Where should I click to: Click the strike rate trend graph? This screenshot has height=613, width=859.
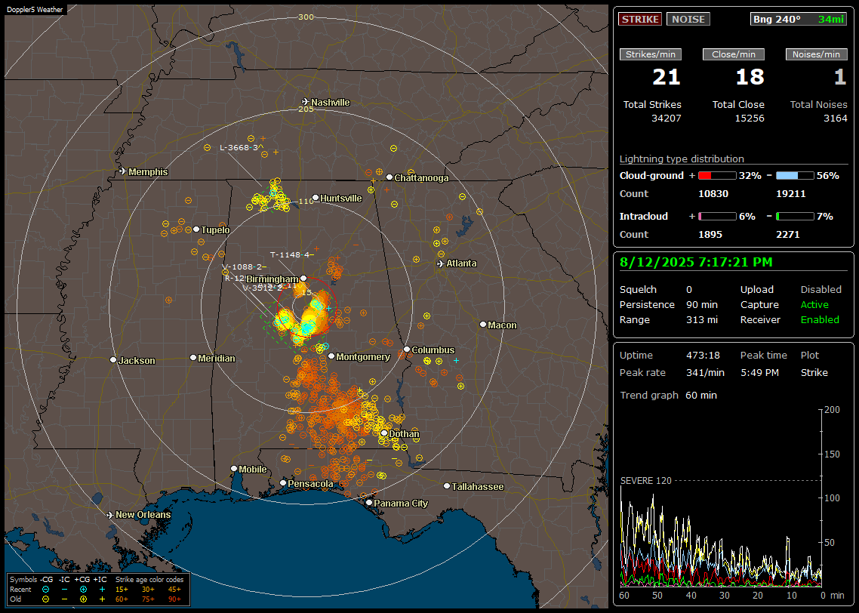click(x=721, y=497)
